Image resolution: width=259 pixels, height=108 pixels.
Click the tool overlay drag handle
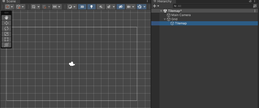point(6,13)
